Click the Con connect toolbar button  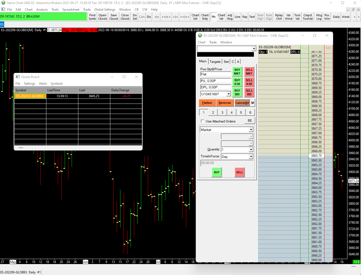pos(142,17)
